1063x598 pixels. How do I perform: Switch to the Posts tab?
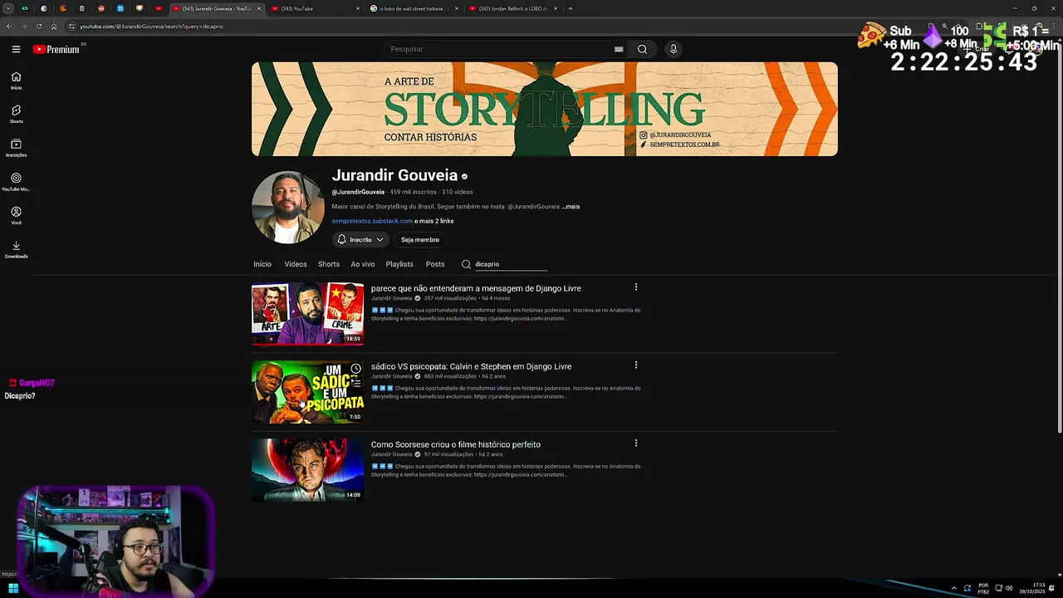(435, 264)
